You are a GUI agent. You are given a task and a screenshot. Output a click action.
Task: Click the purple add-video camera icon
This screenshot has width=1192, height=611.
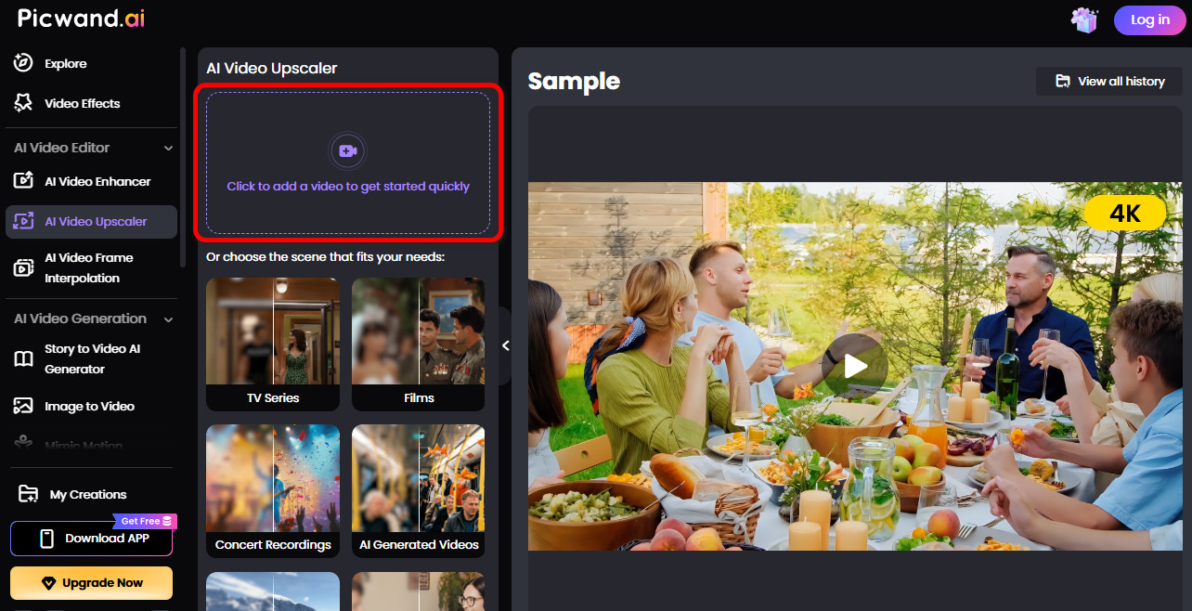(x=348, y=150)
